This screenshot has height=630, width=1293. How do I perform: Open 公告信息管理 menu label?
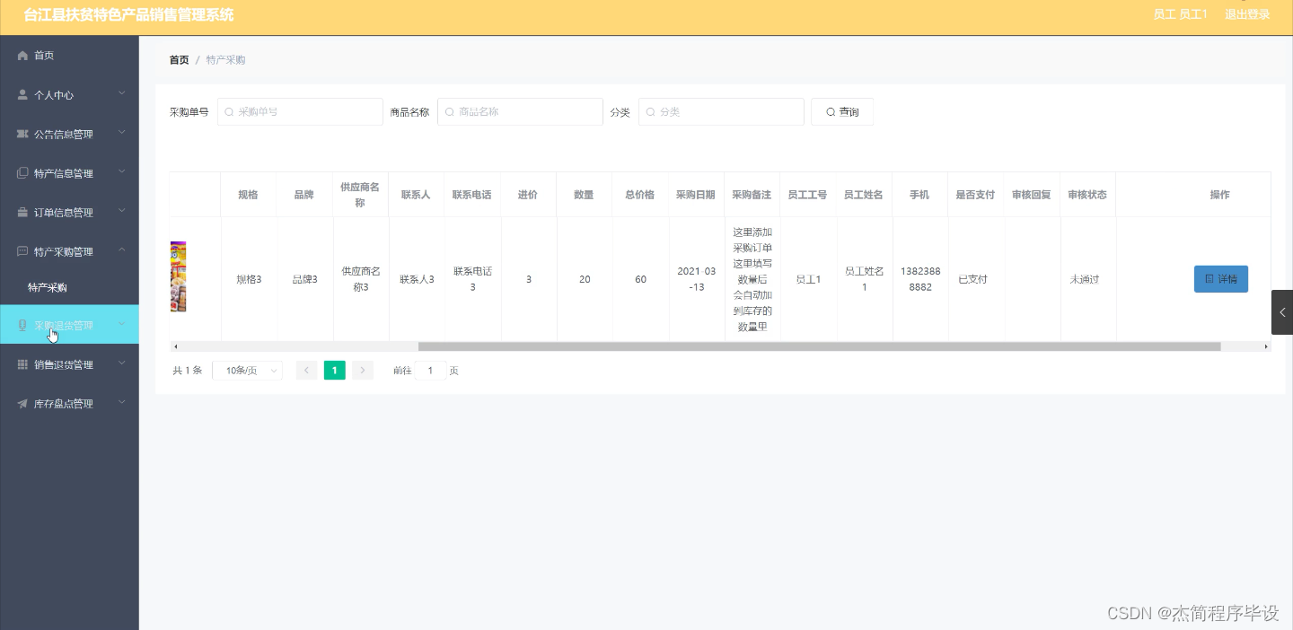click(x=64, y=134)
